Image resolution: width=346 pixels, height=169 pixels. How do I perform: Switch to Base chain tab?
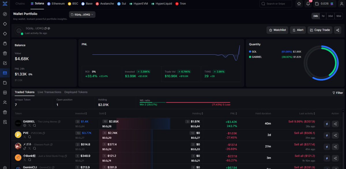tap(87, 4)
